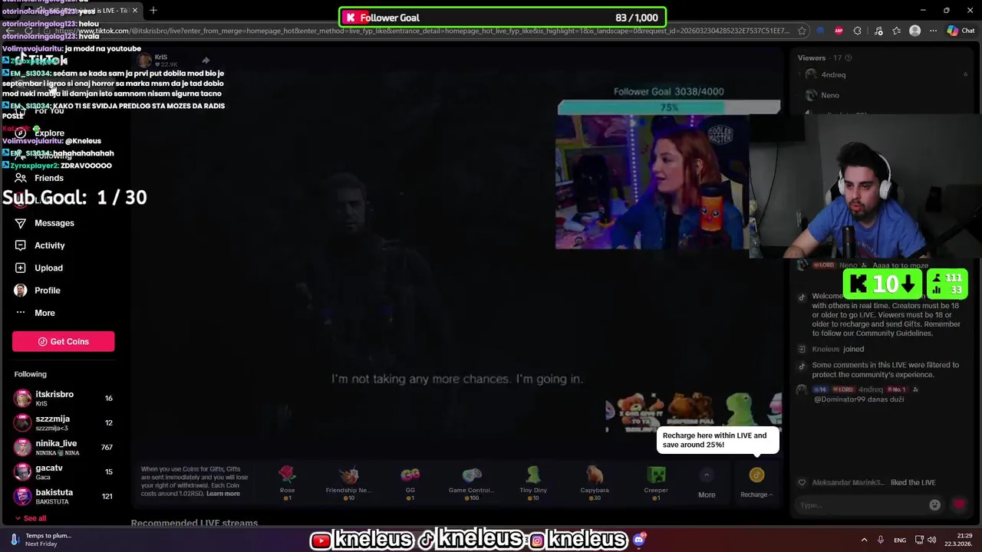The height and width of the screenshot is (552, 982).
Task: Open browser Favorites list icon
Action: click(x=896, y=31)
